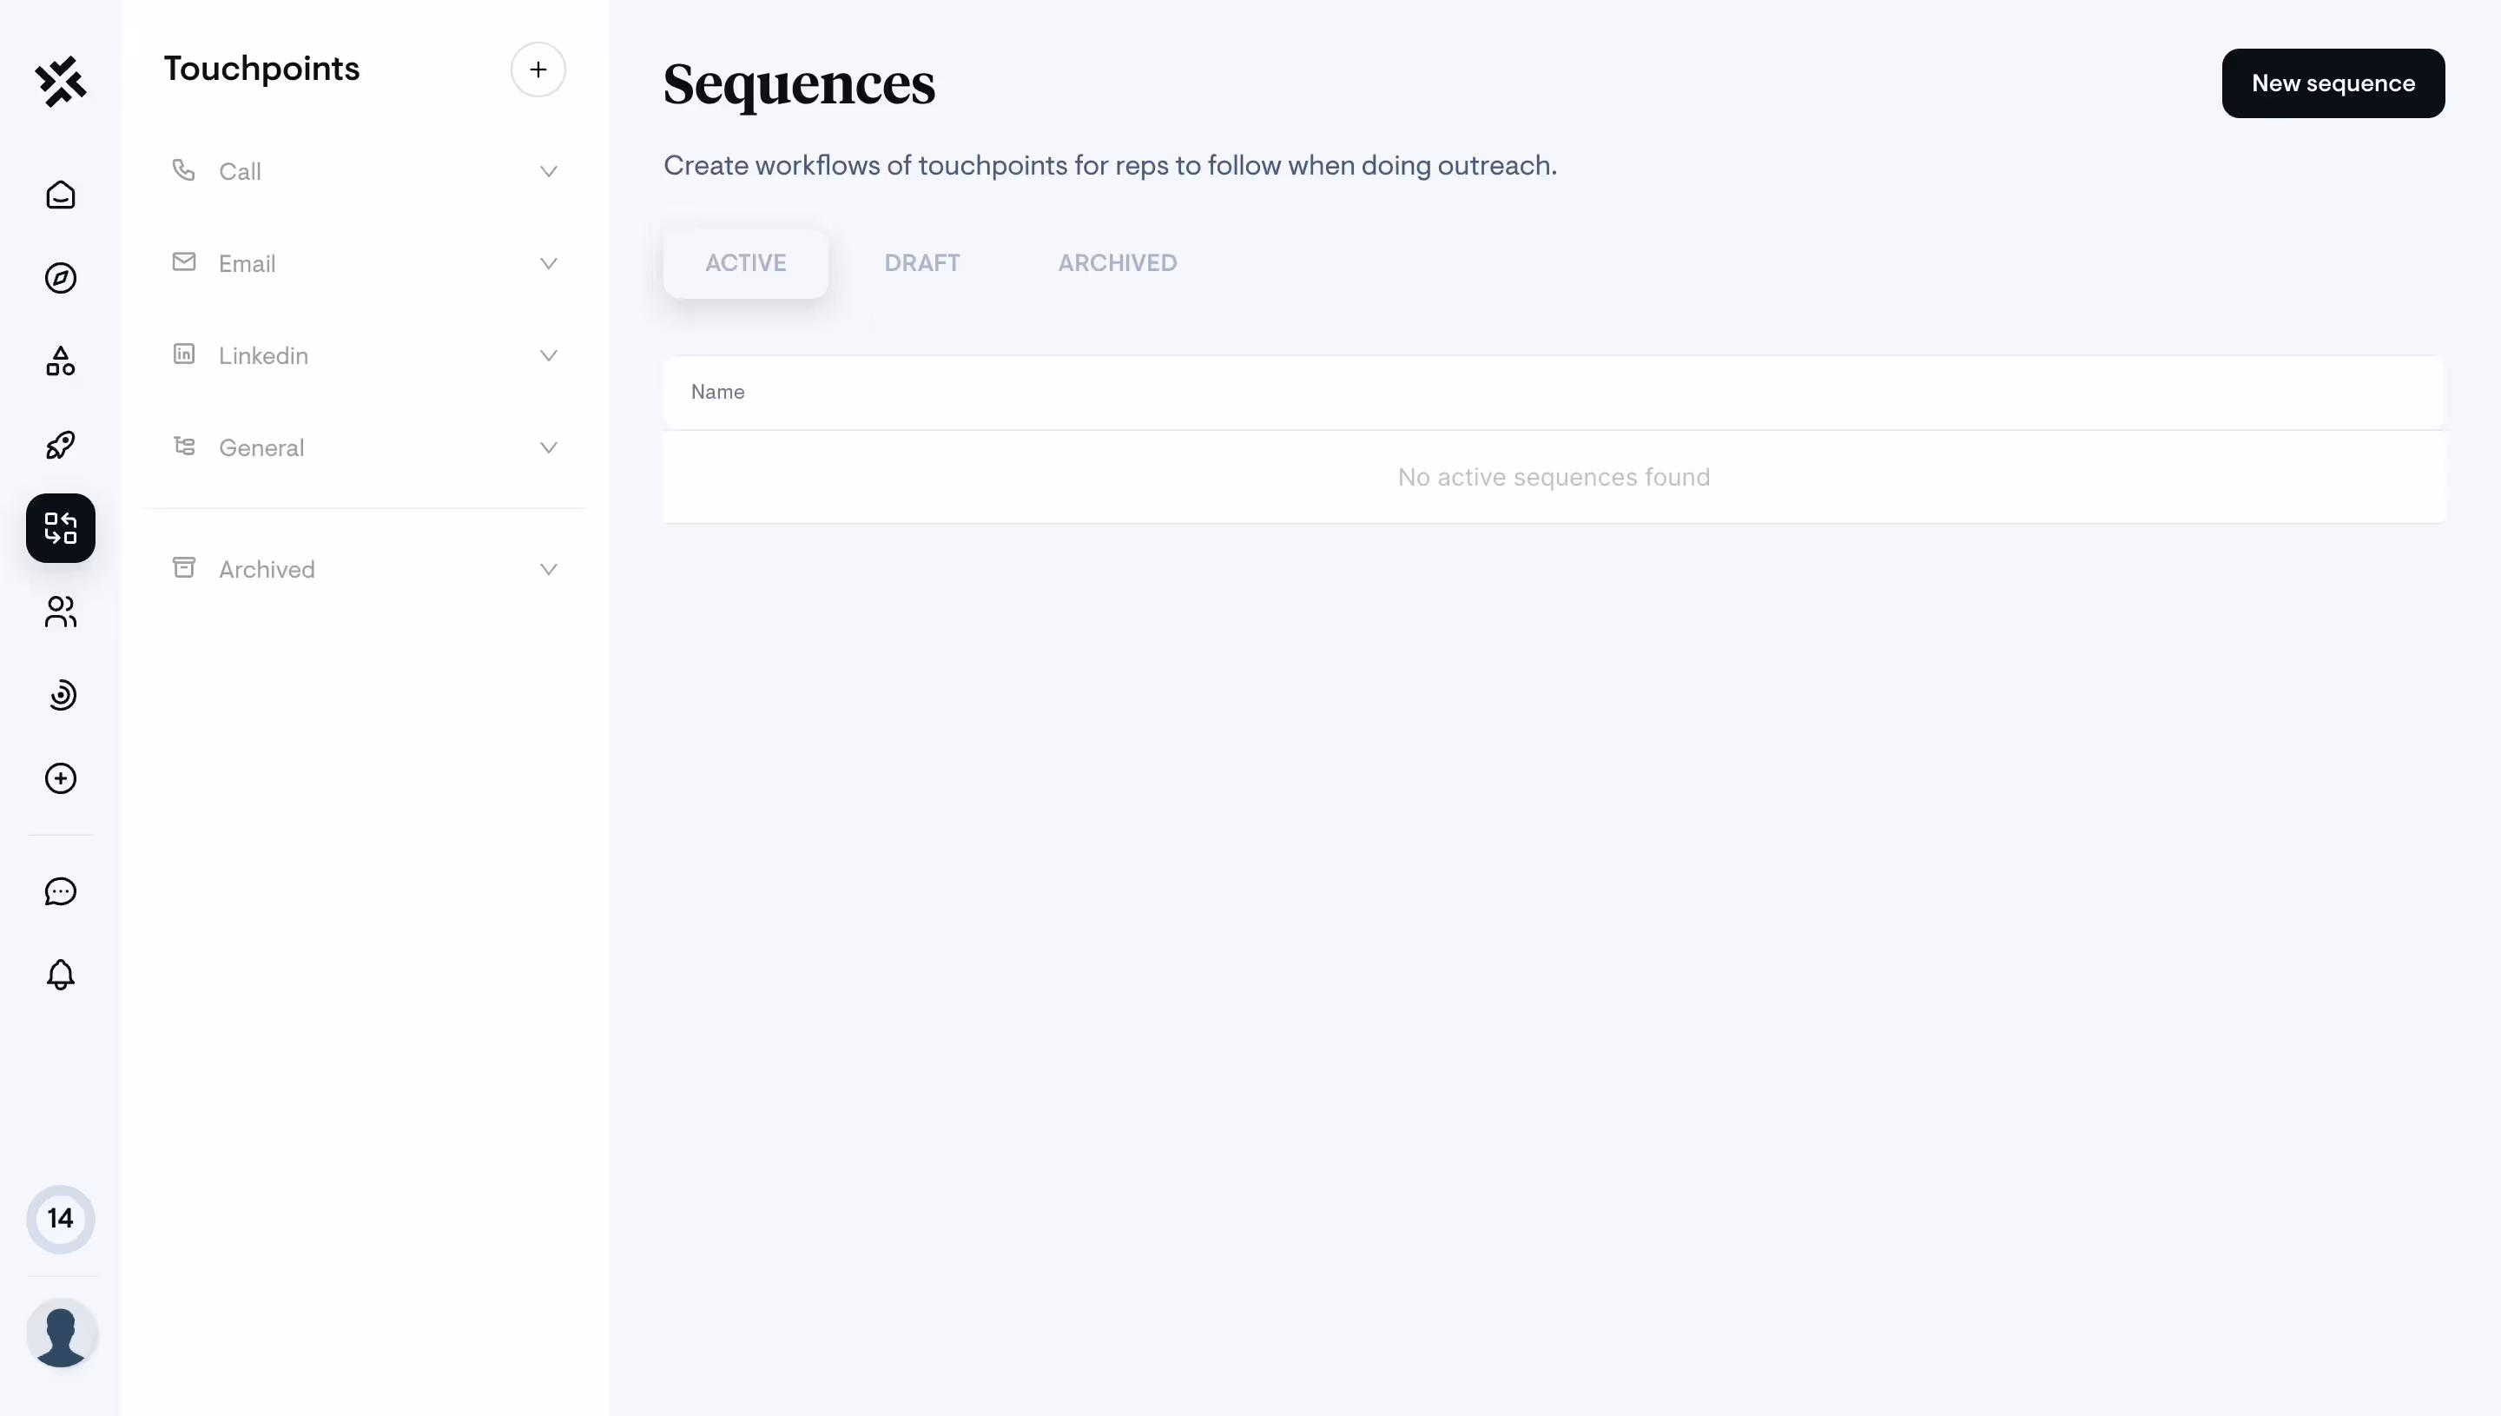Select the spiral target icon in the sidebar
2501x1416 pixels.
60,695
